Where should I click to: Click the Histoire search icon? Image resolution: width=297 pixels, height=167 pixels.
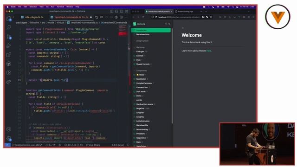tap(166, 24)
